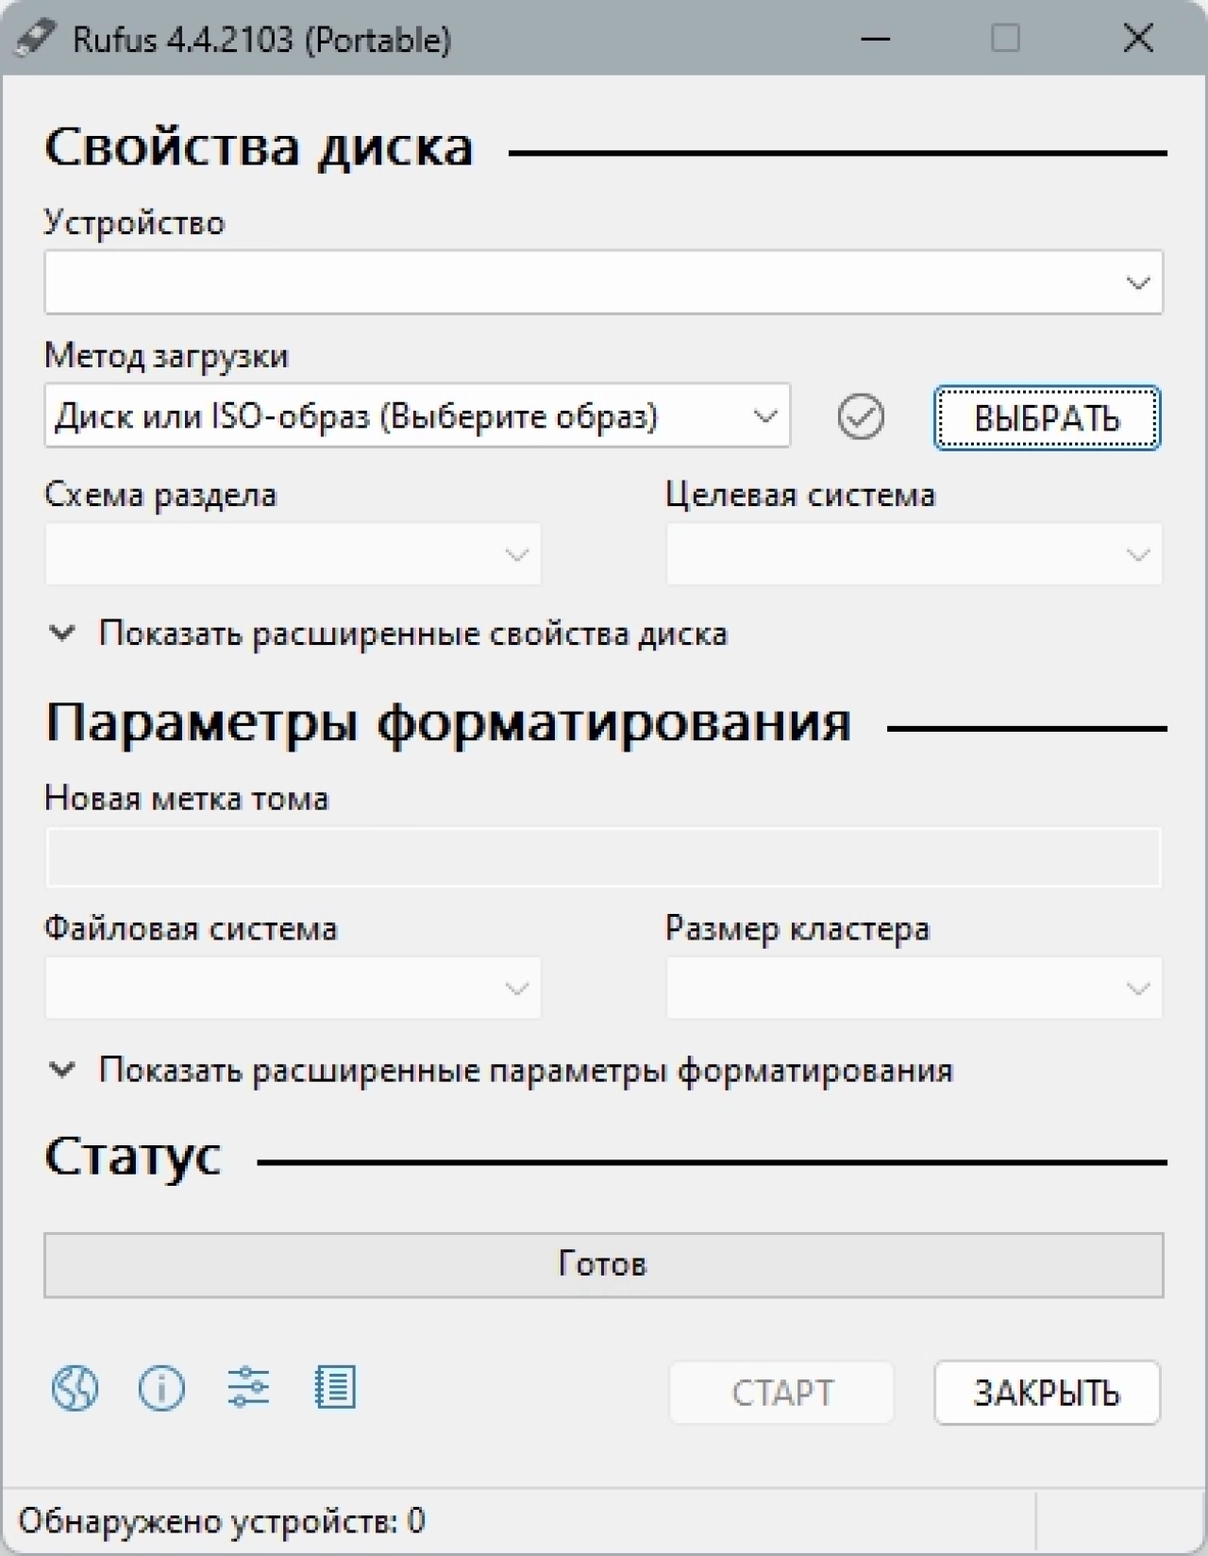Image resolution: width=1208 pixels, height=1556 pixels.
Task: Click Новая метка тома input field
Action: click(603, 857)
